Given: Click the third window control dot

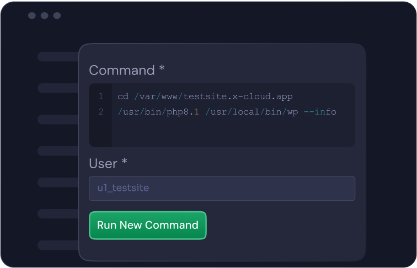Looking at the screenshot, I should click(x=57, y=15).
